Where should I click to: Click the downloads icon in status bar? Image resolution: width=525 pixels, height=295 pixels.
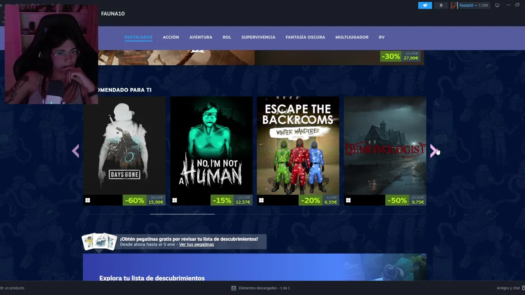[x=234, y=288]
